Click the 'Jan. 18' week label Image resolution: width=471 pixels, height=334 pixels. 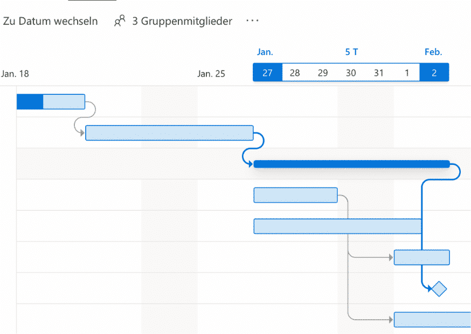pyautogui.click(x=15, y=74)
